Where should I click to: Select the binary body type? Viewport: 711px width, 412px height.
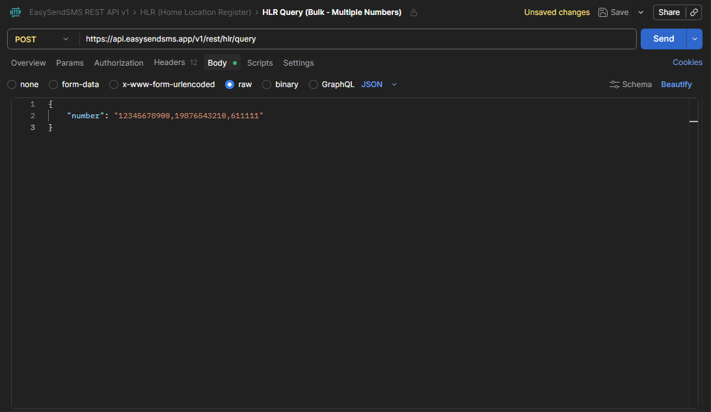pos(267,84)
